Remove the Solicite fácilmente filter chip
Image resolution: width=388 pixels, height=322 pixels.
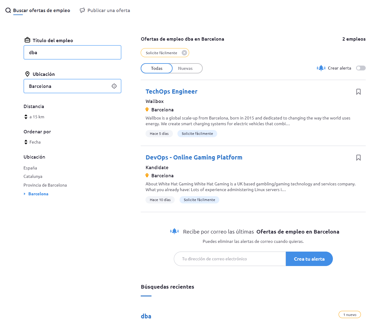tap(184, 53)
